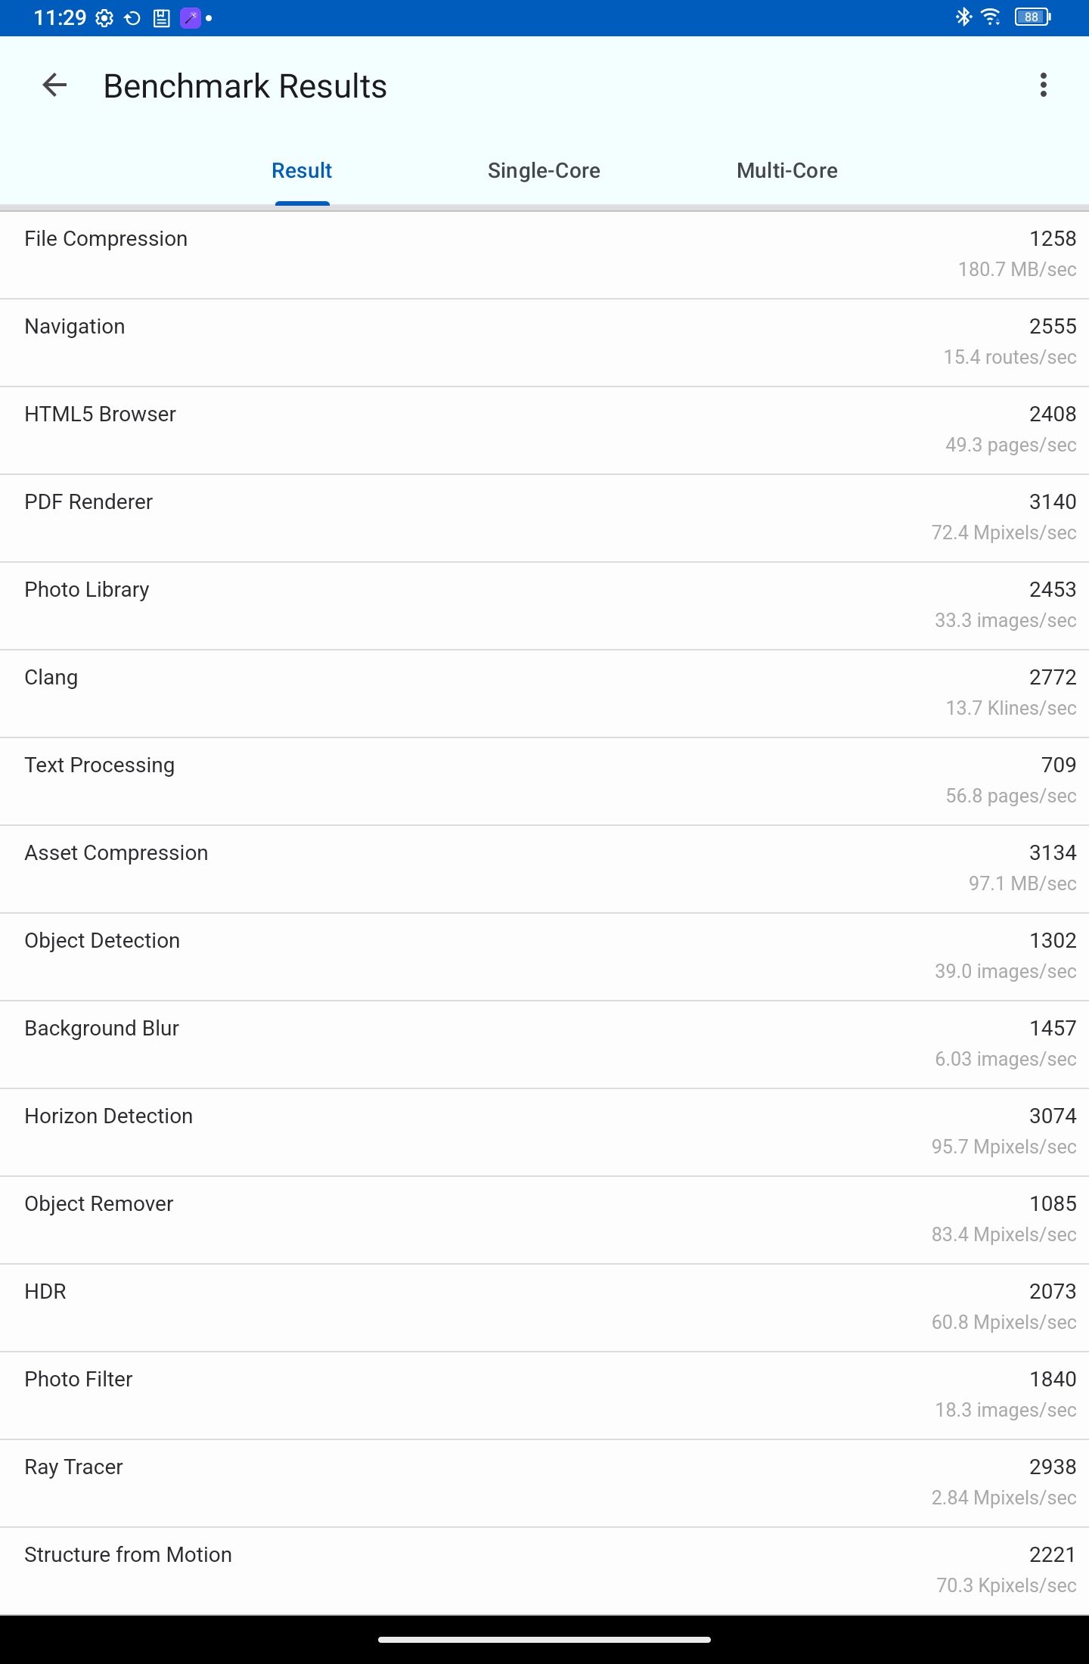The height and width of the screenshot is (1664, 1089).
Task: Select the Result tab
Action: 302,171
